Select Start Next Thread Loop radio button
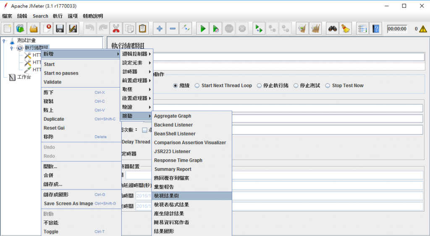The width and height of the screenshot is (430, 236). pos(197,86)
